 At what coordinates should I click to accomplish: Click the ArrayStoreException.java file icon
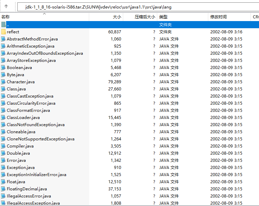click(3, 61)
